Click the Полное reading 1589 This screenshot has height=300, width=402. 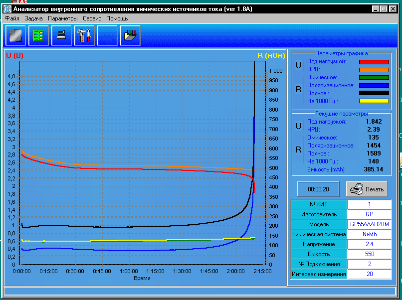374,153
